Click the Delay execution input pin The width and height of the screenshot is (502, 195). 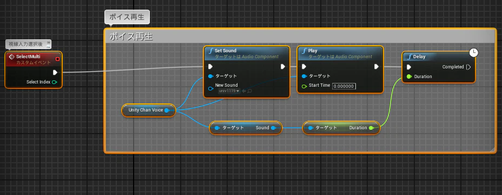pos(409,67)
